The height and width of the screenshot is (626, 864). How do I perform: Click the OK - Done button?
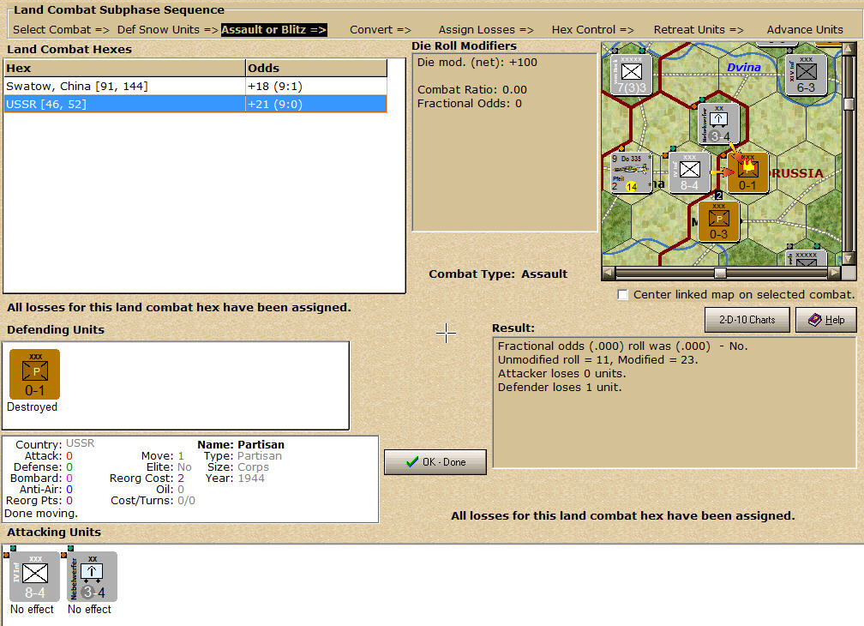tap(435, 462)
